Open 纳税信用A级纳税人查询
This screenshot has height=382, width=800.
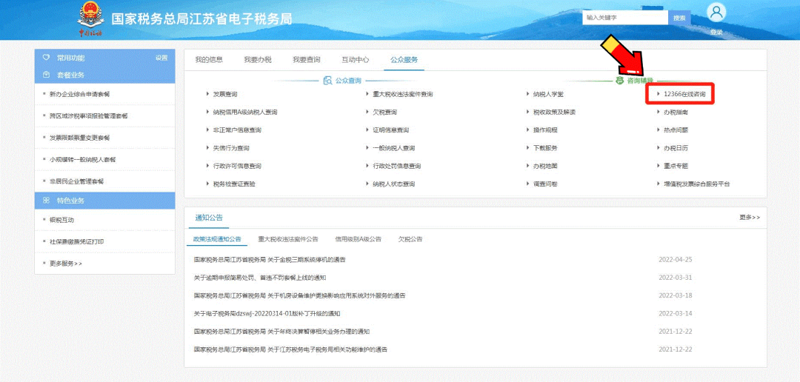[245, 113]
